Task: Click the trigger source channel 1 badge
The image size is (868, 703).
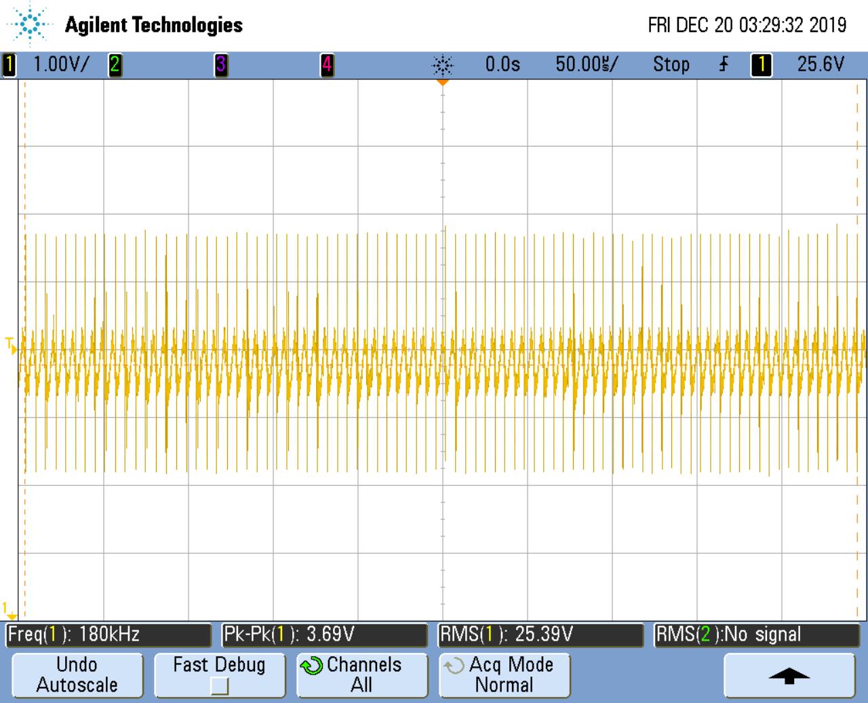Action: [x=761, y=65]
